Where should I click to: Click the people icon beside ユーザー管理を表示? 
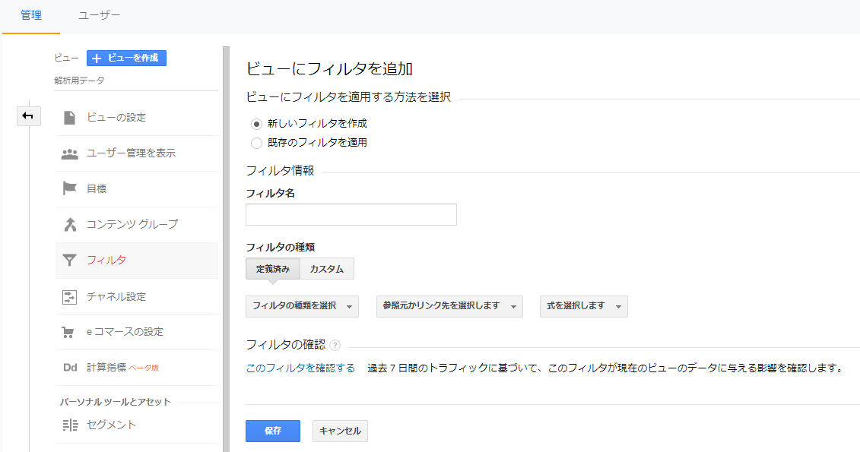point(70,154)
